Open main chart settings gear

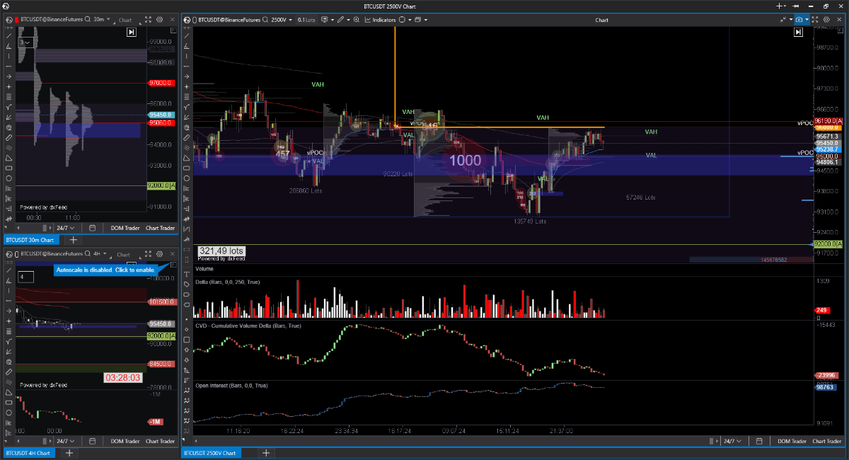[x=826, y=20]
